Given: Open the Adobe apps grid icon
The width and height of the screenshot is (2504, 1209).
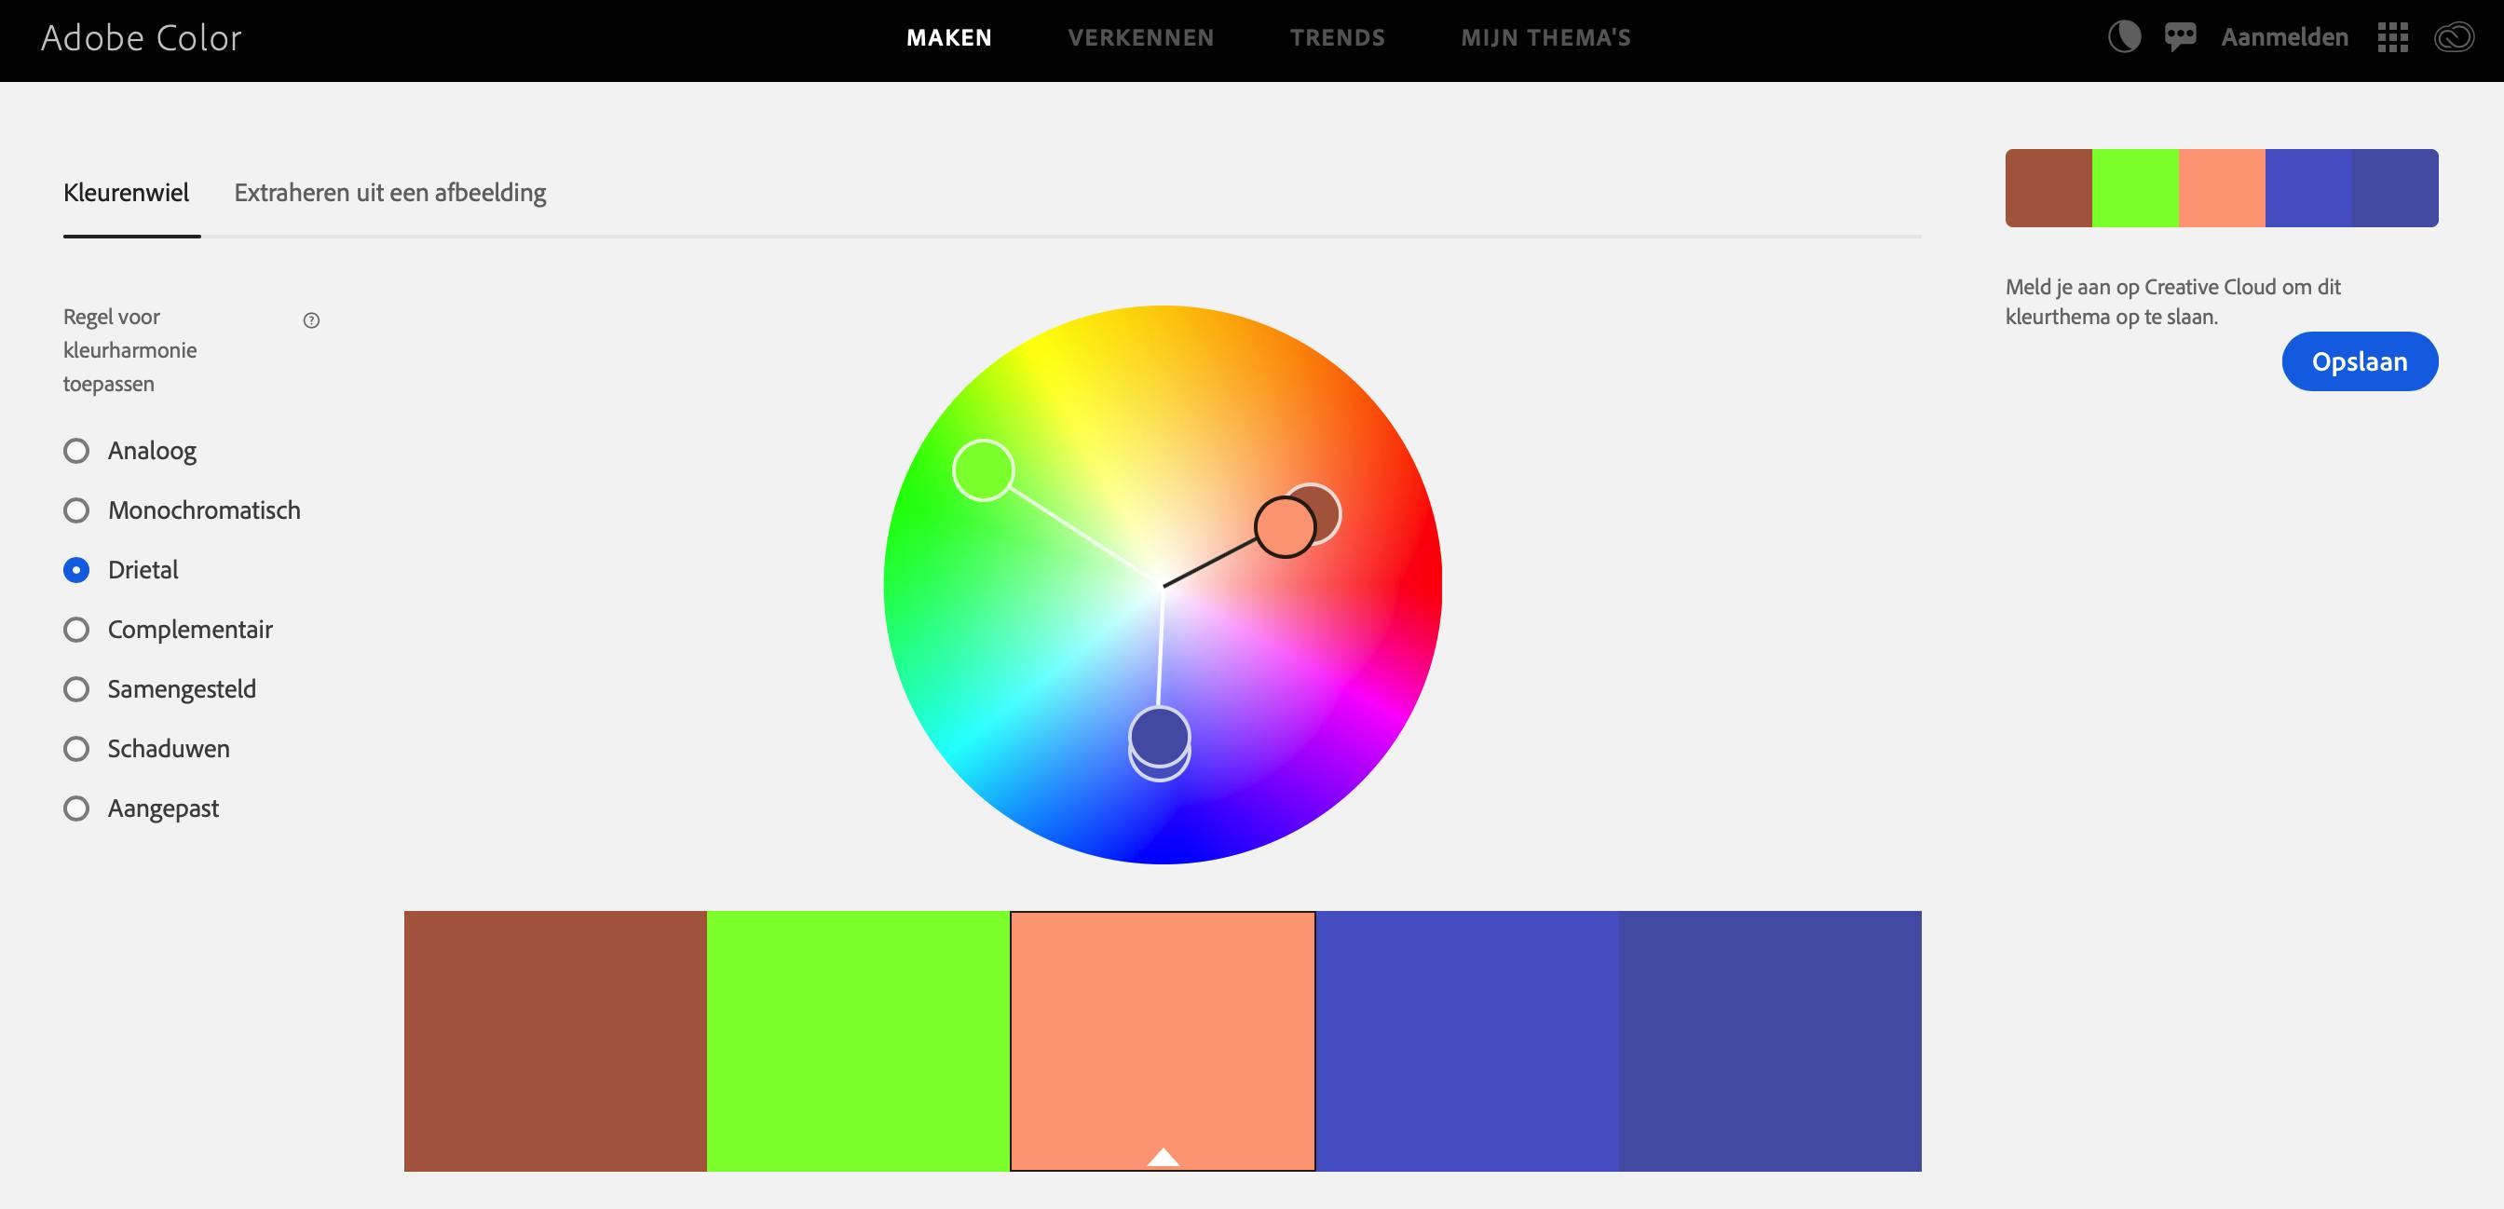Looking at the screenshot, I should (x=2392, y=38).
